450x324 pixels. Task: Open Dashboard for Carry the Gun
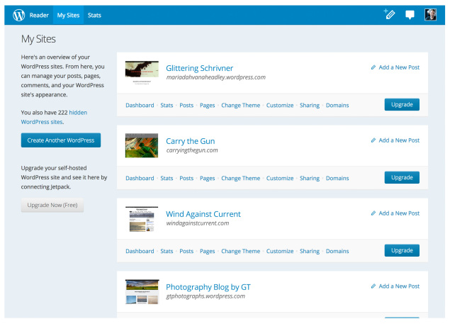click(140, 178)
